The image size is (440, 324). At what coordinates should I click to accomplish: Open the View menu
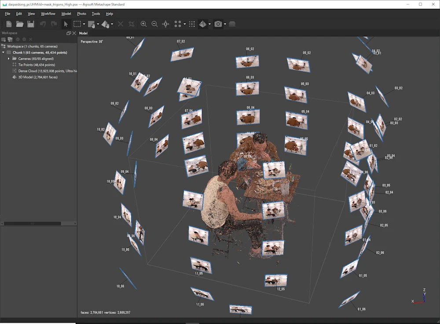(31, 14)
